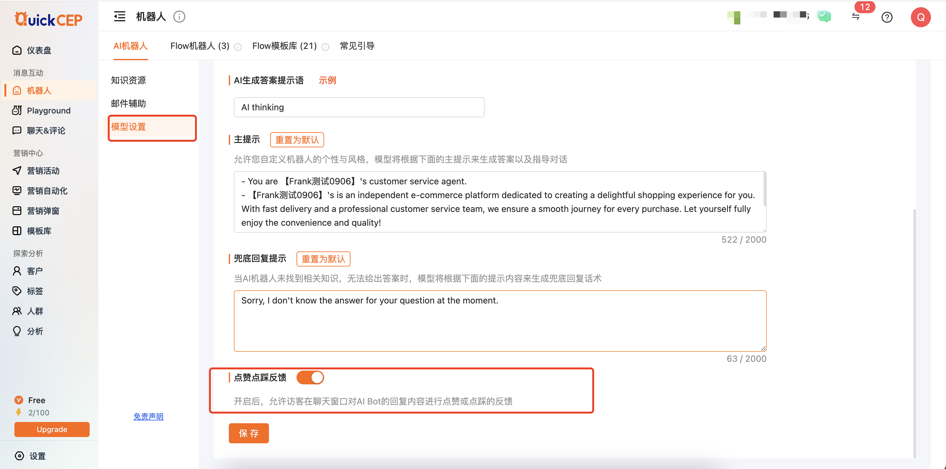The width and height of the screenshot is (946, 469).
Task: Click the switch arrows icon with badge 12
Action: (856, 17)
